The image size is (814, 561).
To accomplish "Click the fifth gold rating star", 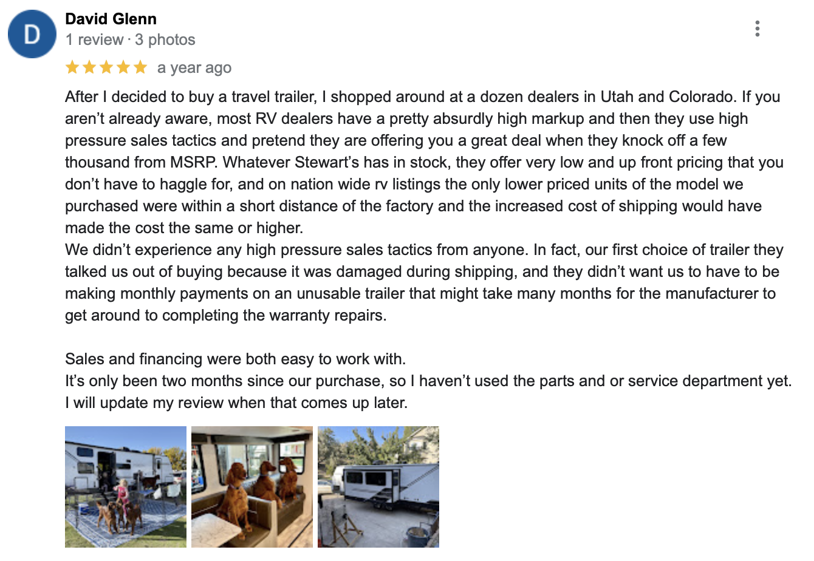I will 140,67.
